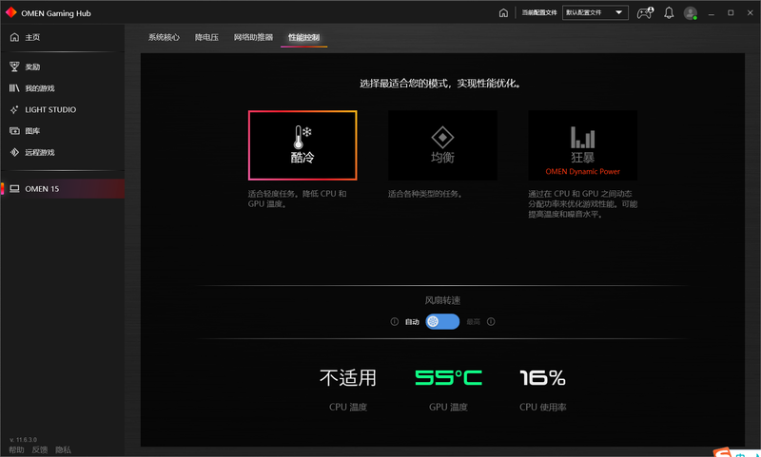Click the 16% CPU usage value
761x457 pixels.
tap(542, 377)
